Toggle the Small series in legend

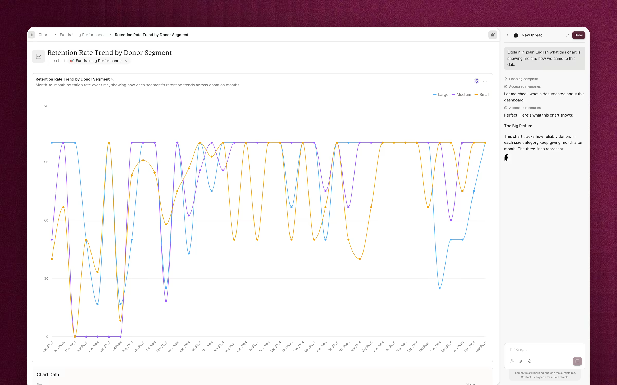click(482, 95)
